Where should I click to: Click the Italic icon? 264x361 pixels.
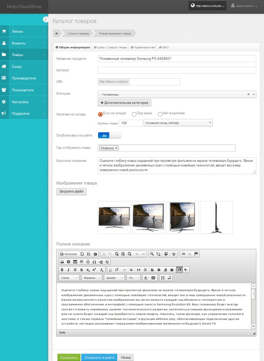point(68,270)
